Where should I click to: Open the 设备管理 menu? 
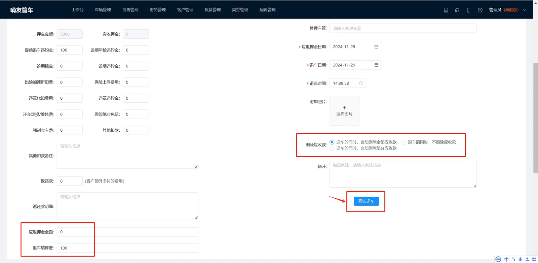point(213,10)
